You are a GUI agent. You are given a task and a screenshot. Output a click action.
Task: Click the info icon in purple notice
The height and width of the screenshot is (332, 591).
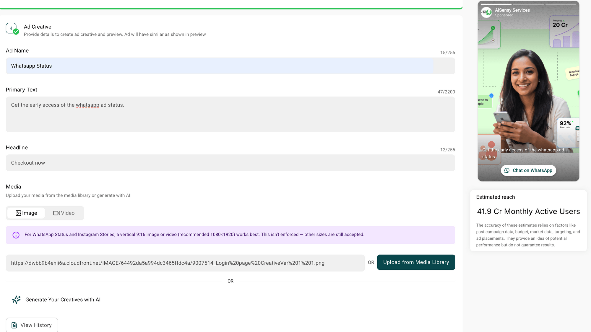[x=16, y=235]
